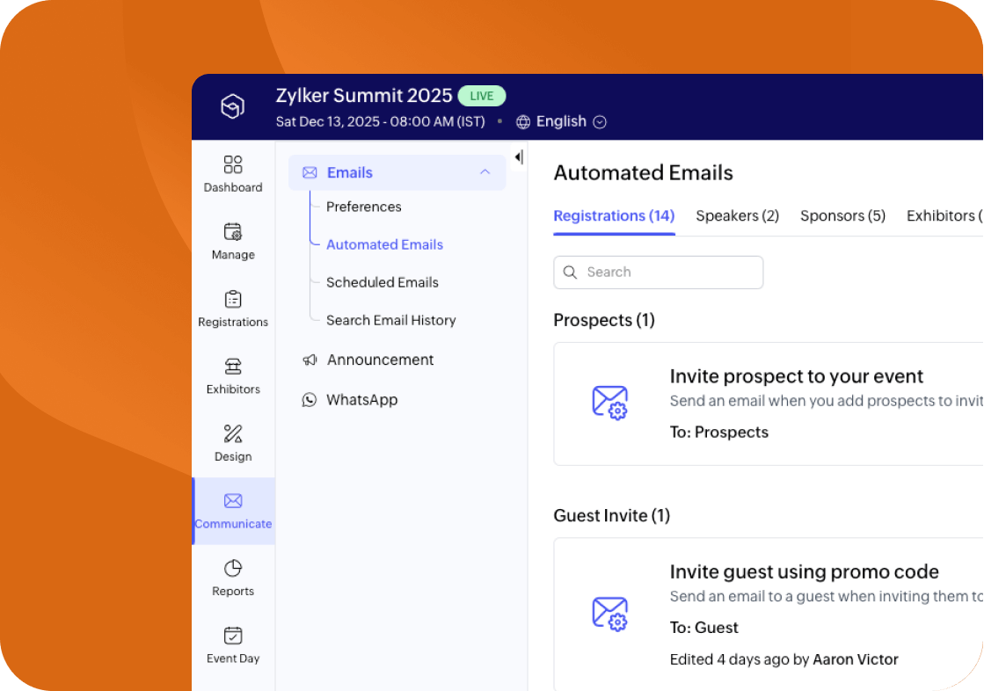The width and height of the screenshot is (984, 691).
Task: Collapse the submenu panel with arrow handle
Action: (x=518, y=156)
